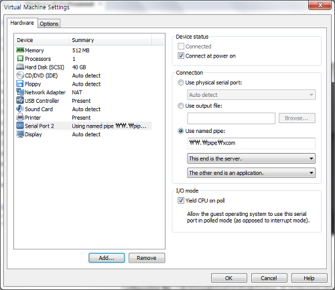
Task: Uncheck Connect at power on
Action: (181, 55)
